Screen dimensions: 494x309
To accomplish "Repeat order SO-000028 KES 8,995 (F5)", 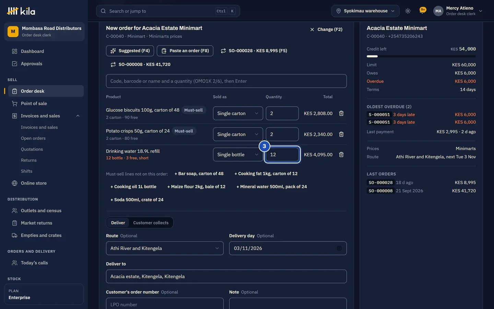I will click(x=254, y=51).
